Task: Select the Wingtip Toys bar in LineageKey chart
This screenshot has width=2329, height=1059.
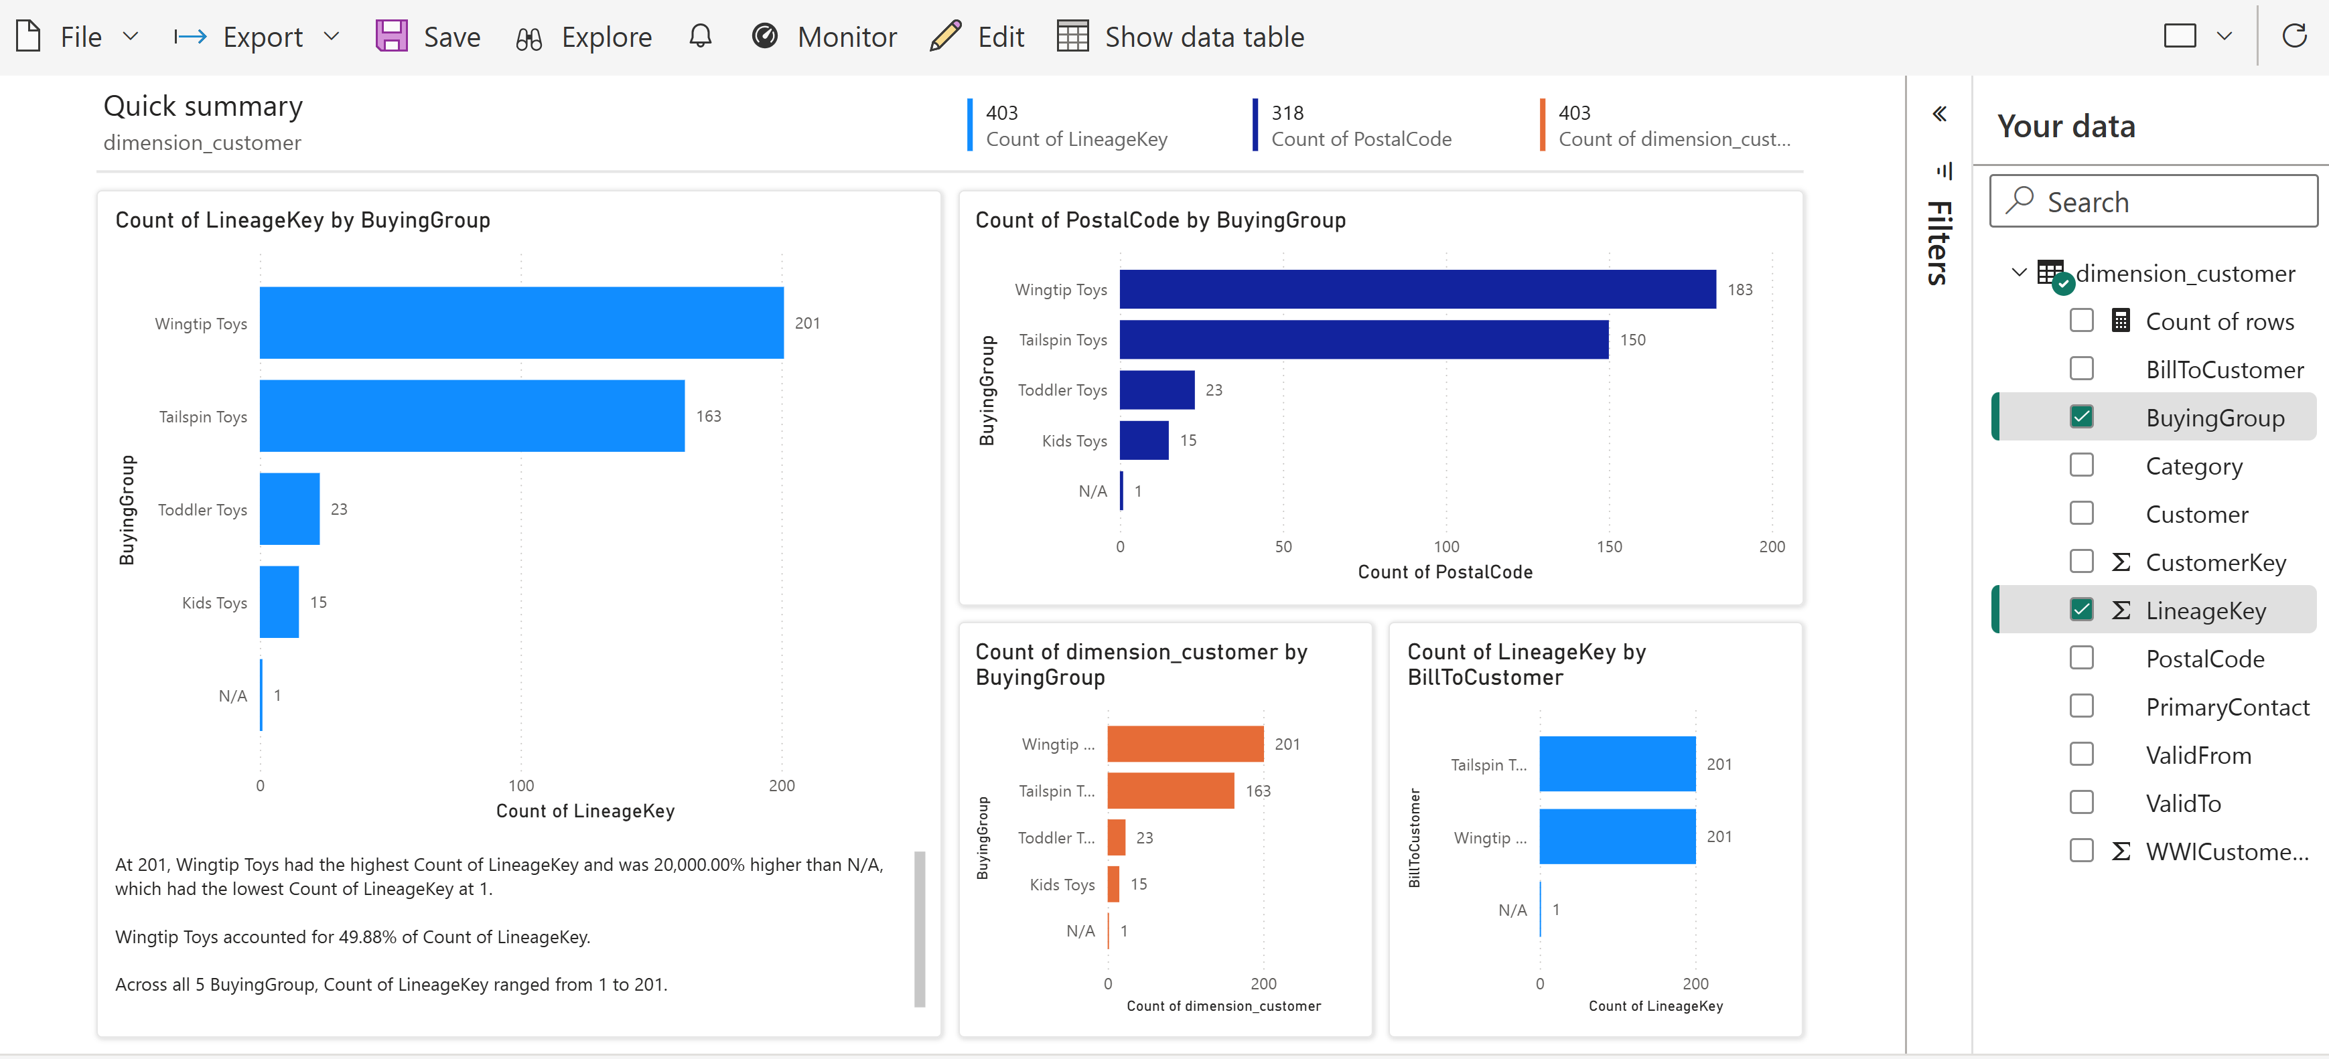Action: [520, 323]
